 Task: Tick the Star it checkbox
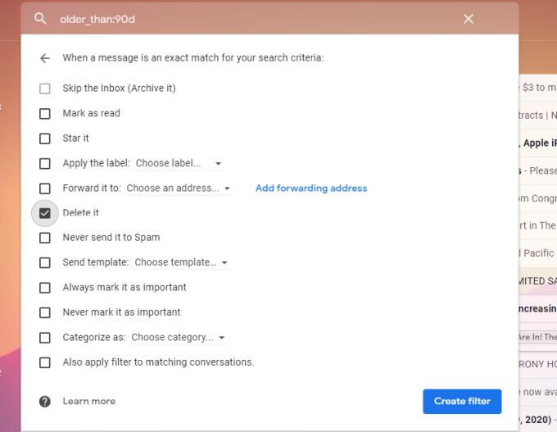pos(45,139)
